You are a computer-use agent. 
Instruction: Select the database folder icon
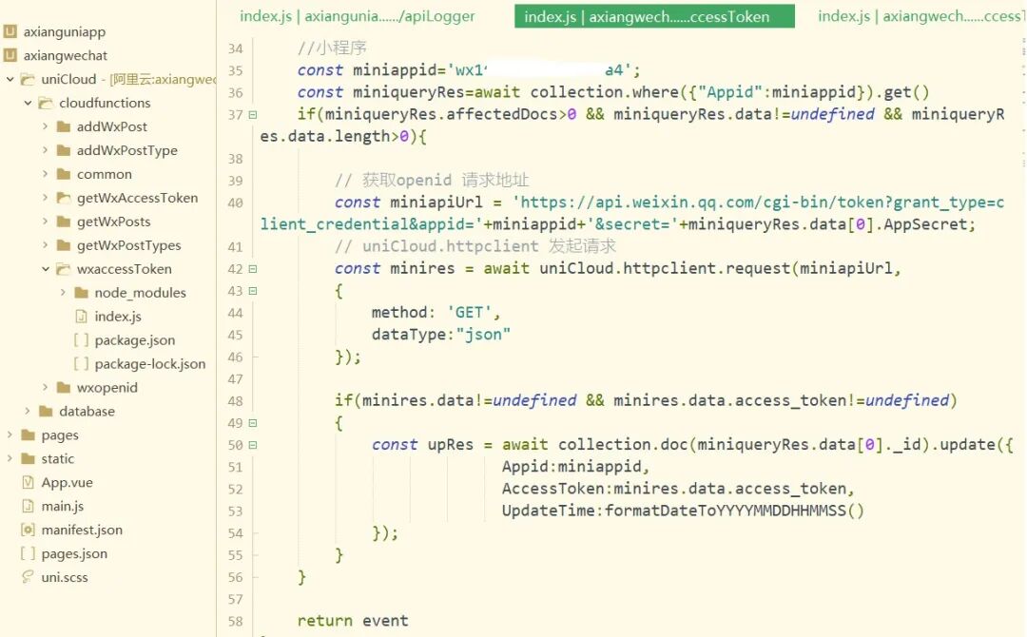(x=46, y=411)
